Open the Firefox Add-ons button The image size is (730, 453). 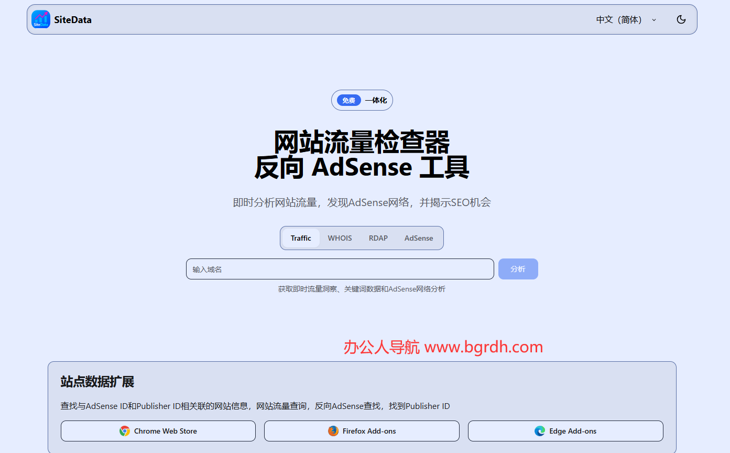[x=362, y=431]
